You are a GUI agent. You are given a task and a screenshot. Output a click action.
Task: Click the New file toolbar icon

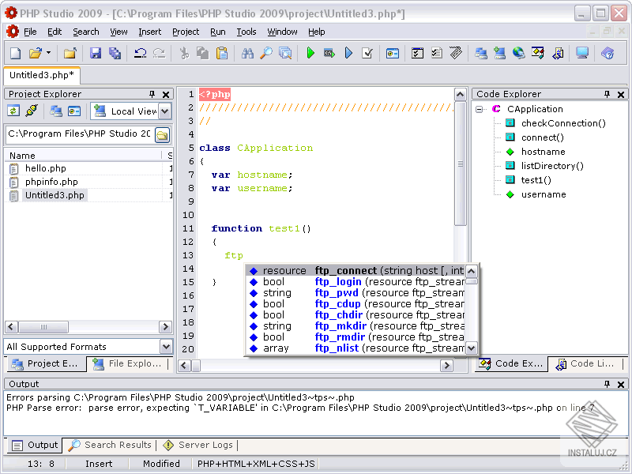[15, 54]
